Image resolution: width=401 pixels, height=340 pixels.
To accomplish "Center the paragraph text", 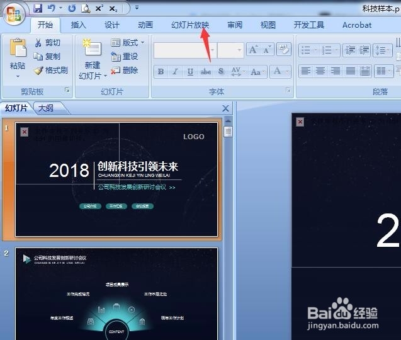I will [320, 71].
